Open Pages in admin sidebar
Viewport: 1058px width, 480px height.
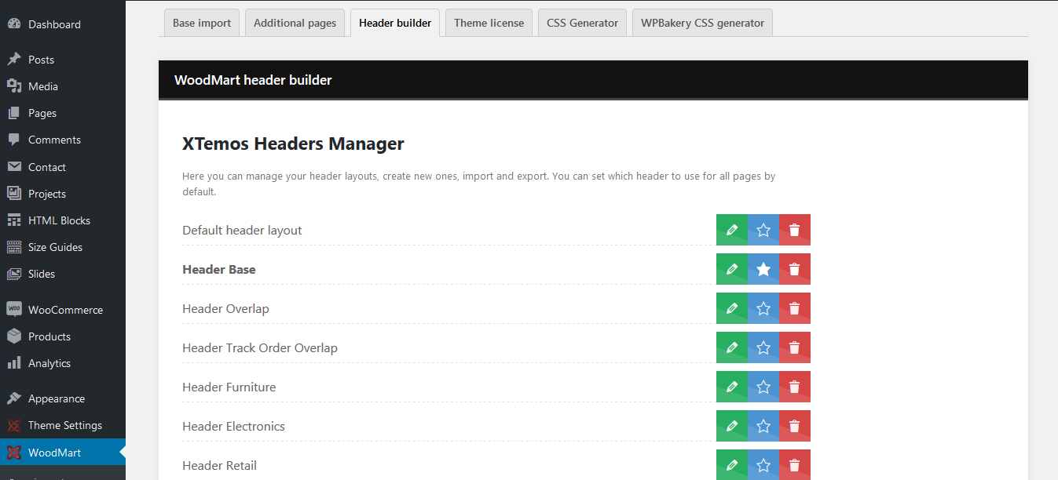63,113
